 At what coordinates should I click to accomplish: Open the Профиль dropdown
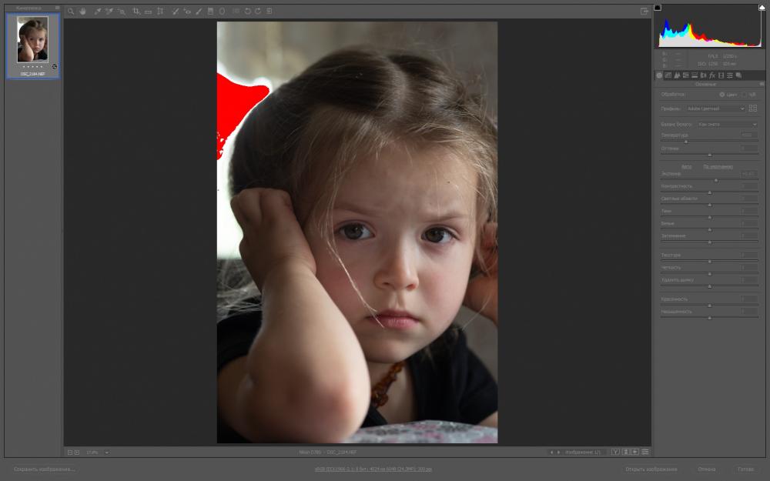pyautogui.click(x=715, y=109)
